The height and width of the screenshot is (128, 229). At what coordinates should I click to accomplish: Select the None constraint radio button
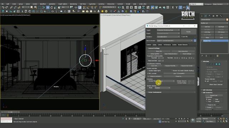(207, 99)
